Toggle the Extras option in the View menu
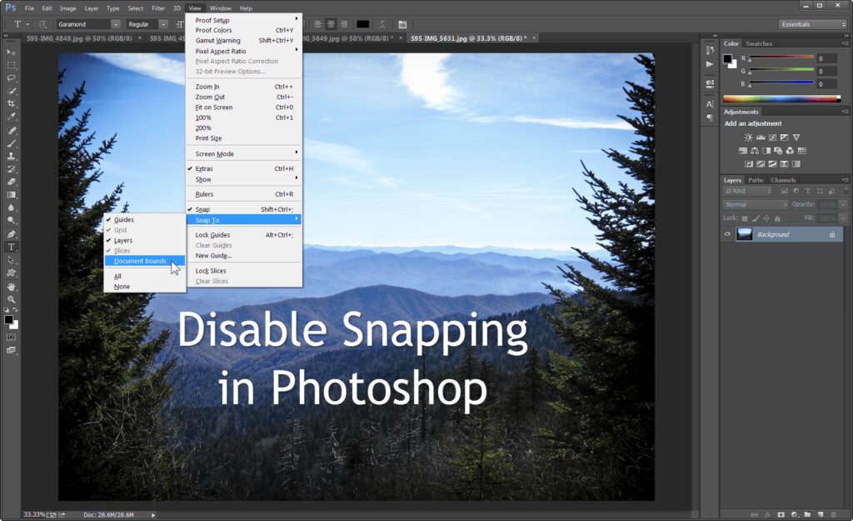This screenshot has height=521, width=853. pyautogui.click(x=204, y=169)
